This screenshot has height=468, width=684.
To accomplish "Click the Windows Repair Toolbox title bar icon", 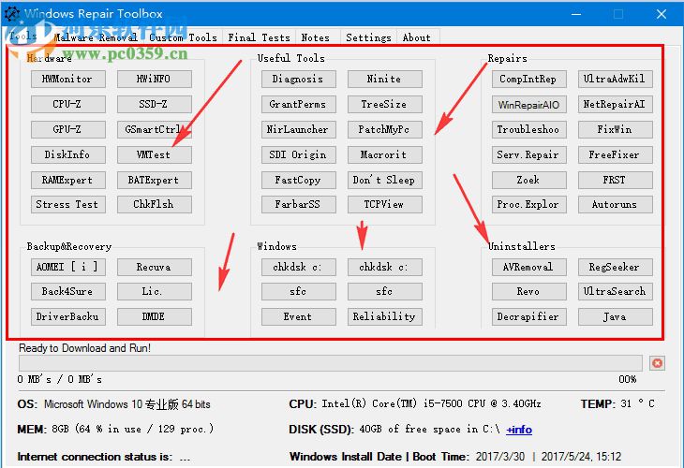I will pyautogui.click(x=12, y=13).
